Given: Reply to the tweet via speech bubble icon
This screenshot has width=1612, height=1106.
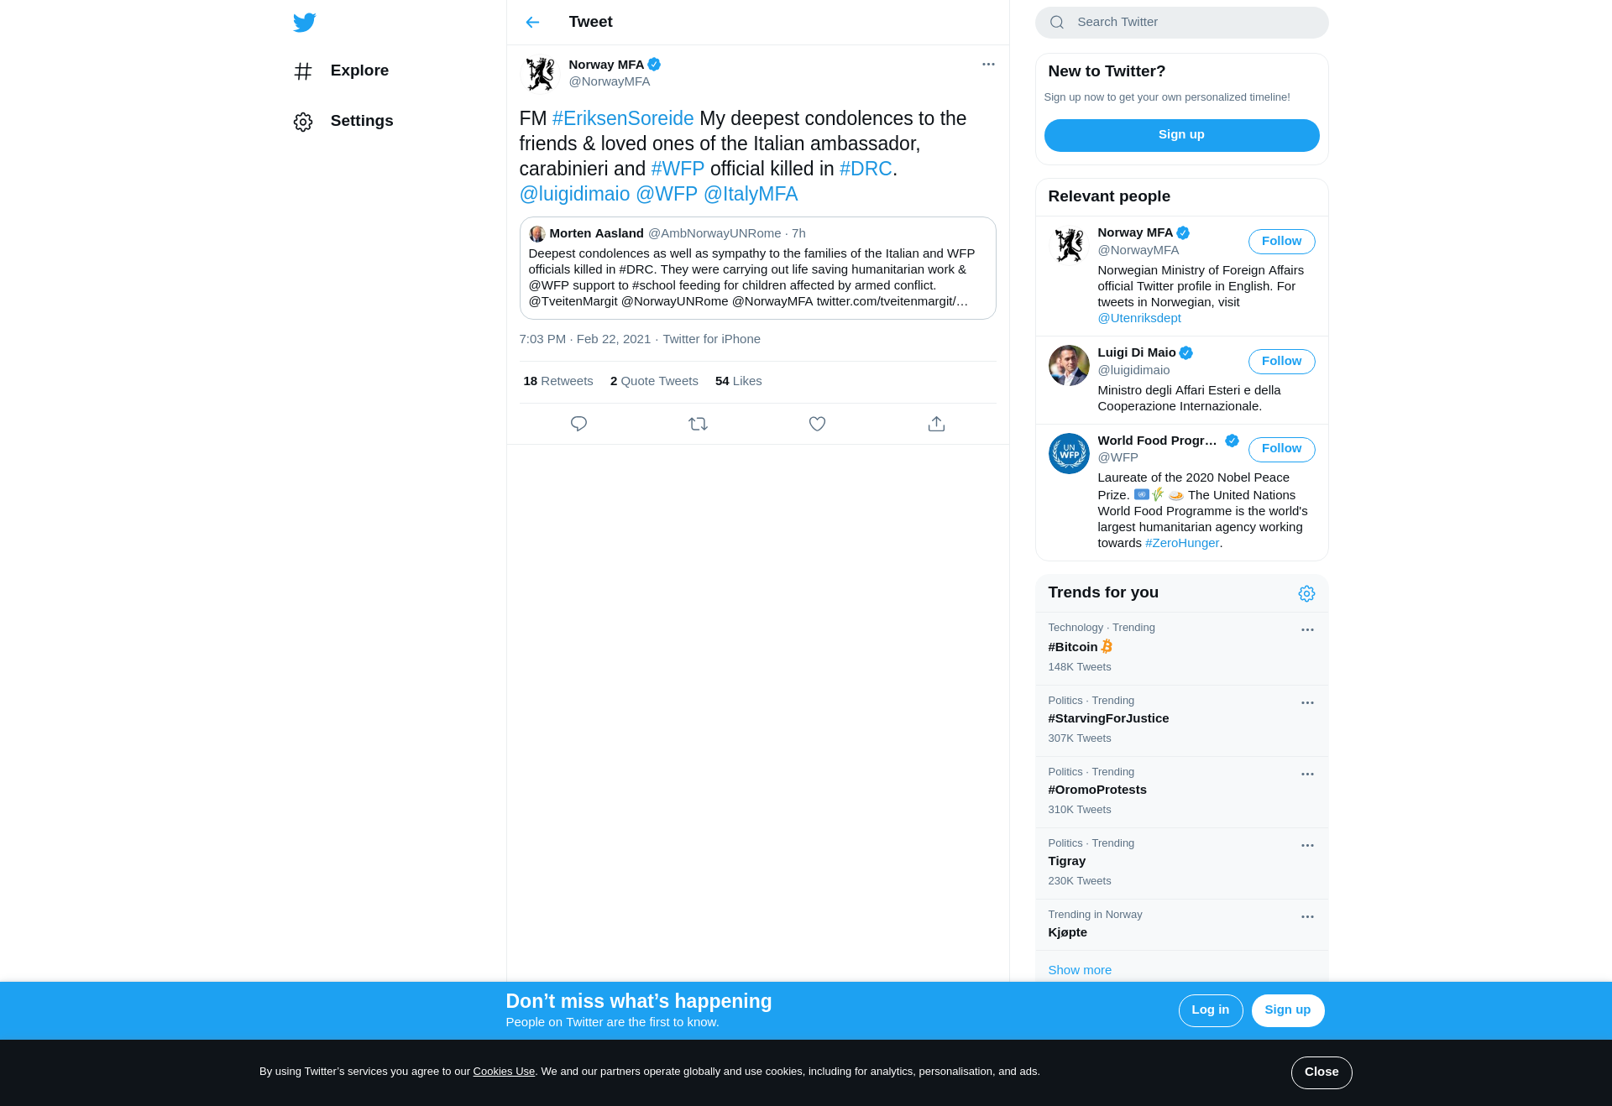Looking at the screenshot, I should coord(578,424).
